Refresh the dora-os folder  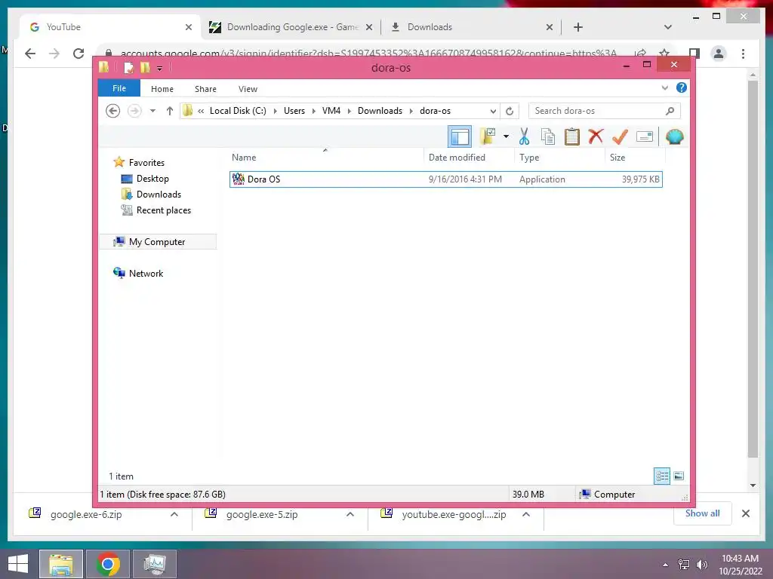coord(510,112)
